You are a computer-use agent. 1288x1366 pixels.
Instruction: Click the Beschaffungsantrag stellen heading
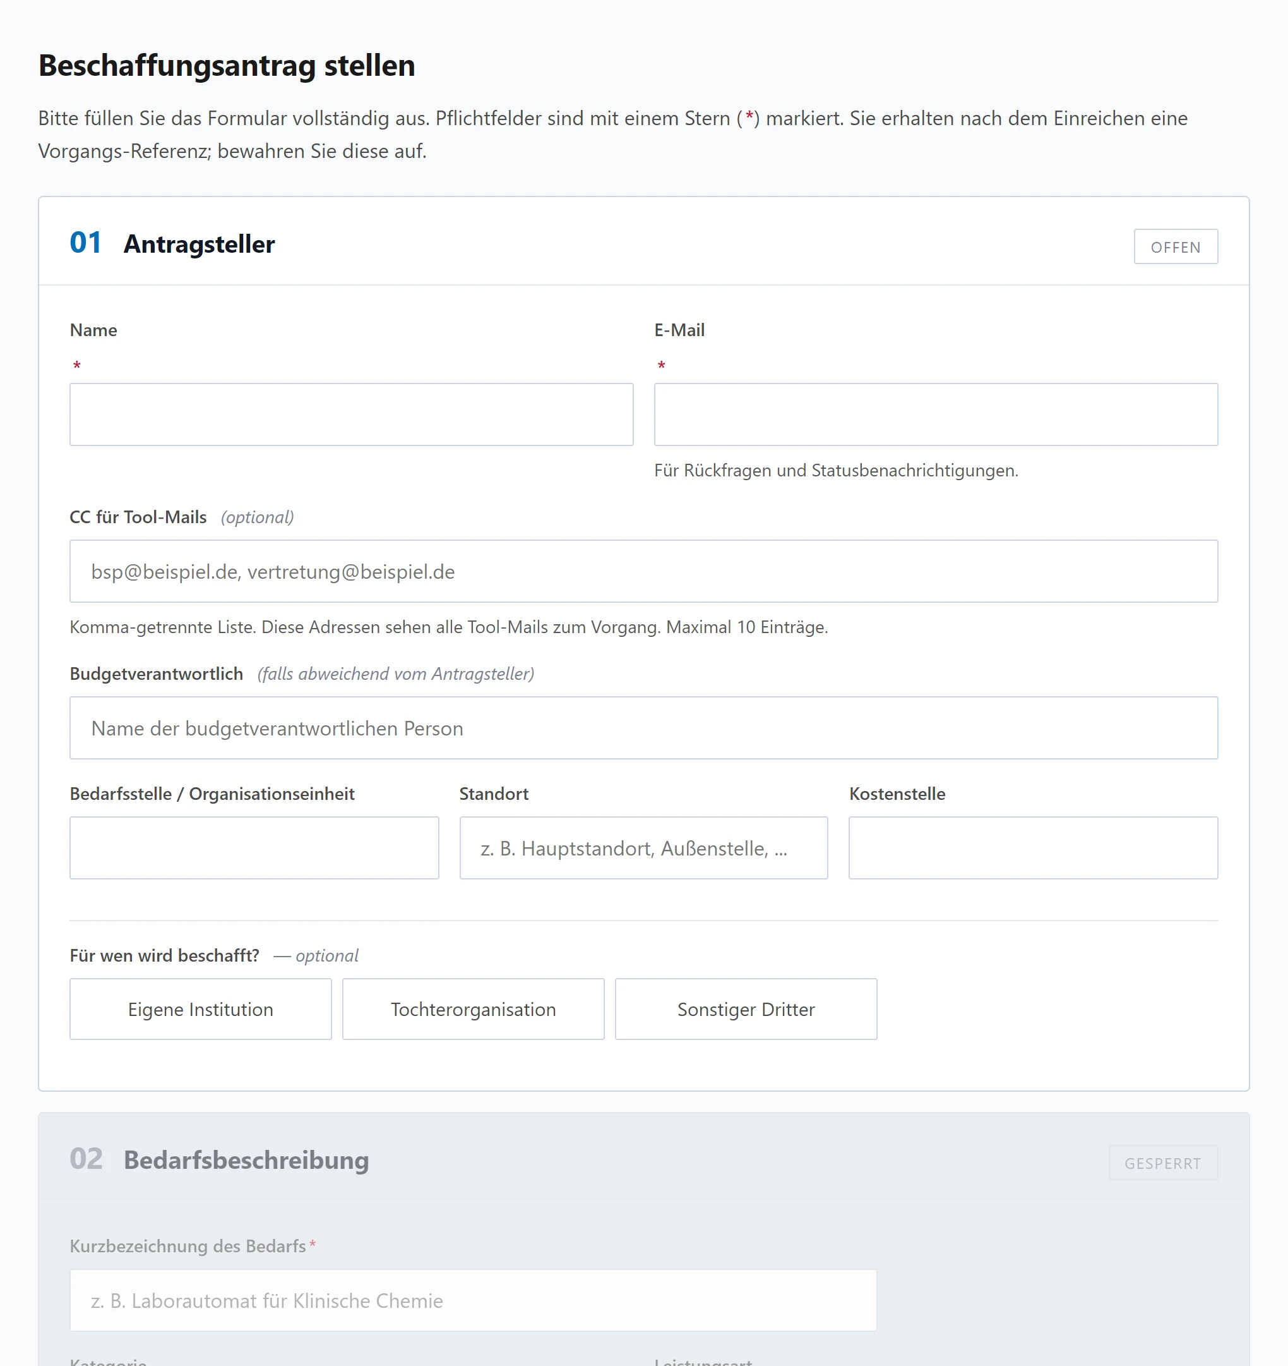point(227,66)
